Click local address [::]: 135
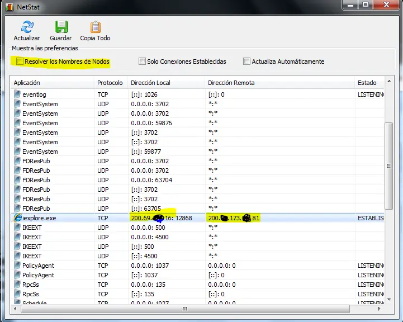This screenshot has width=403, height=322. 143,294
